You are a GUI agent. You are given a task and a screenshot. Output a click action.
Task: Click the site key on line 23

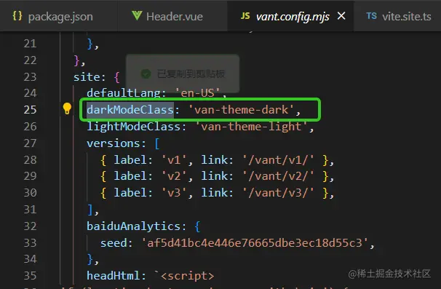[x=87, y=77]
